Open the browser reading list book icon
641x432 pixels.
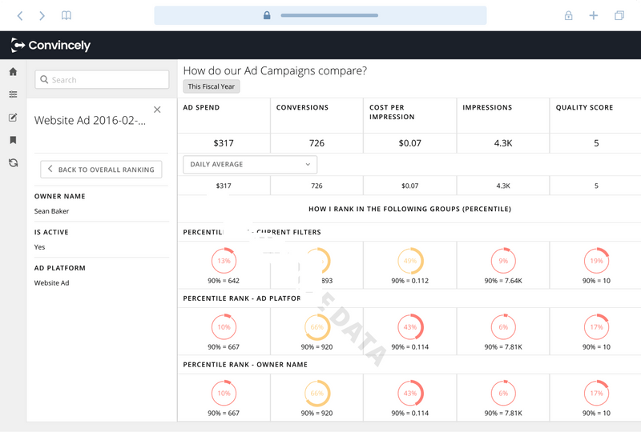coord(67,15)
